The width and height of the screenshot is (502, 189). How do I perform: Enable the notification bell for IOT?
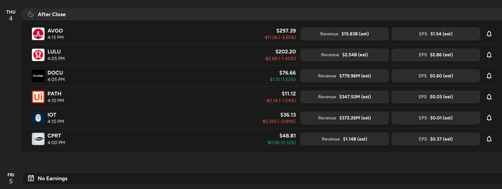(489, 118)
